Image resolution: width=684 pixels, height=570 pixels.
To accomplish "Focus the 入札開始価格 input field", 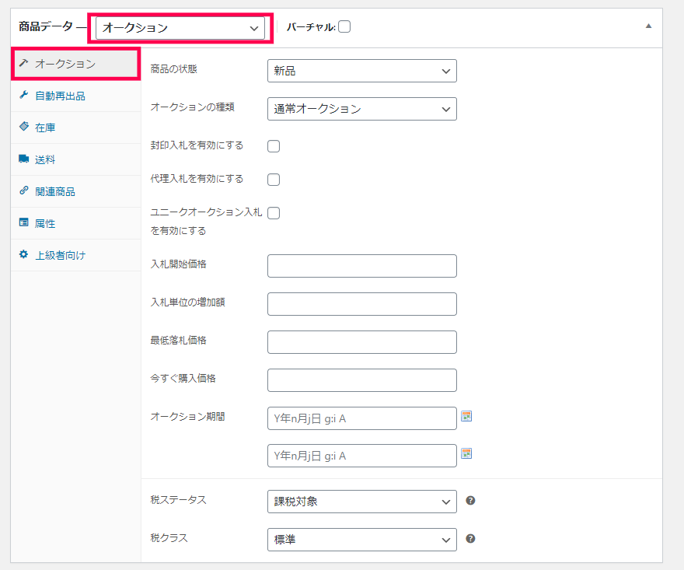I will (362, 266).
